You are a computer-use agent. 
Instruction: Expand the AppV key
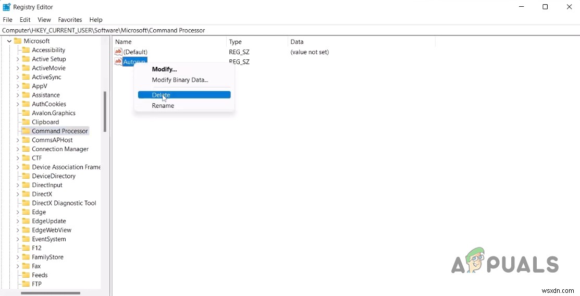(x=17, y=86)
